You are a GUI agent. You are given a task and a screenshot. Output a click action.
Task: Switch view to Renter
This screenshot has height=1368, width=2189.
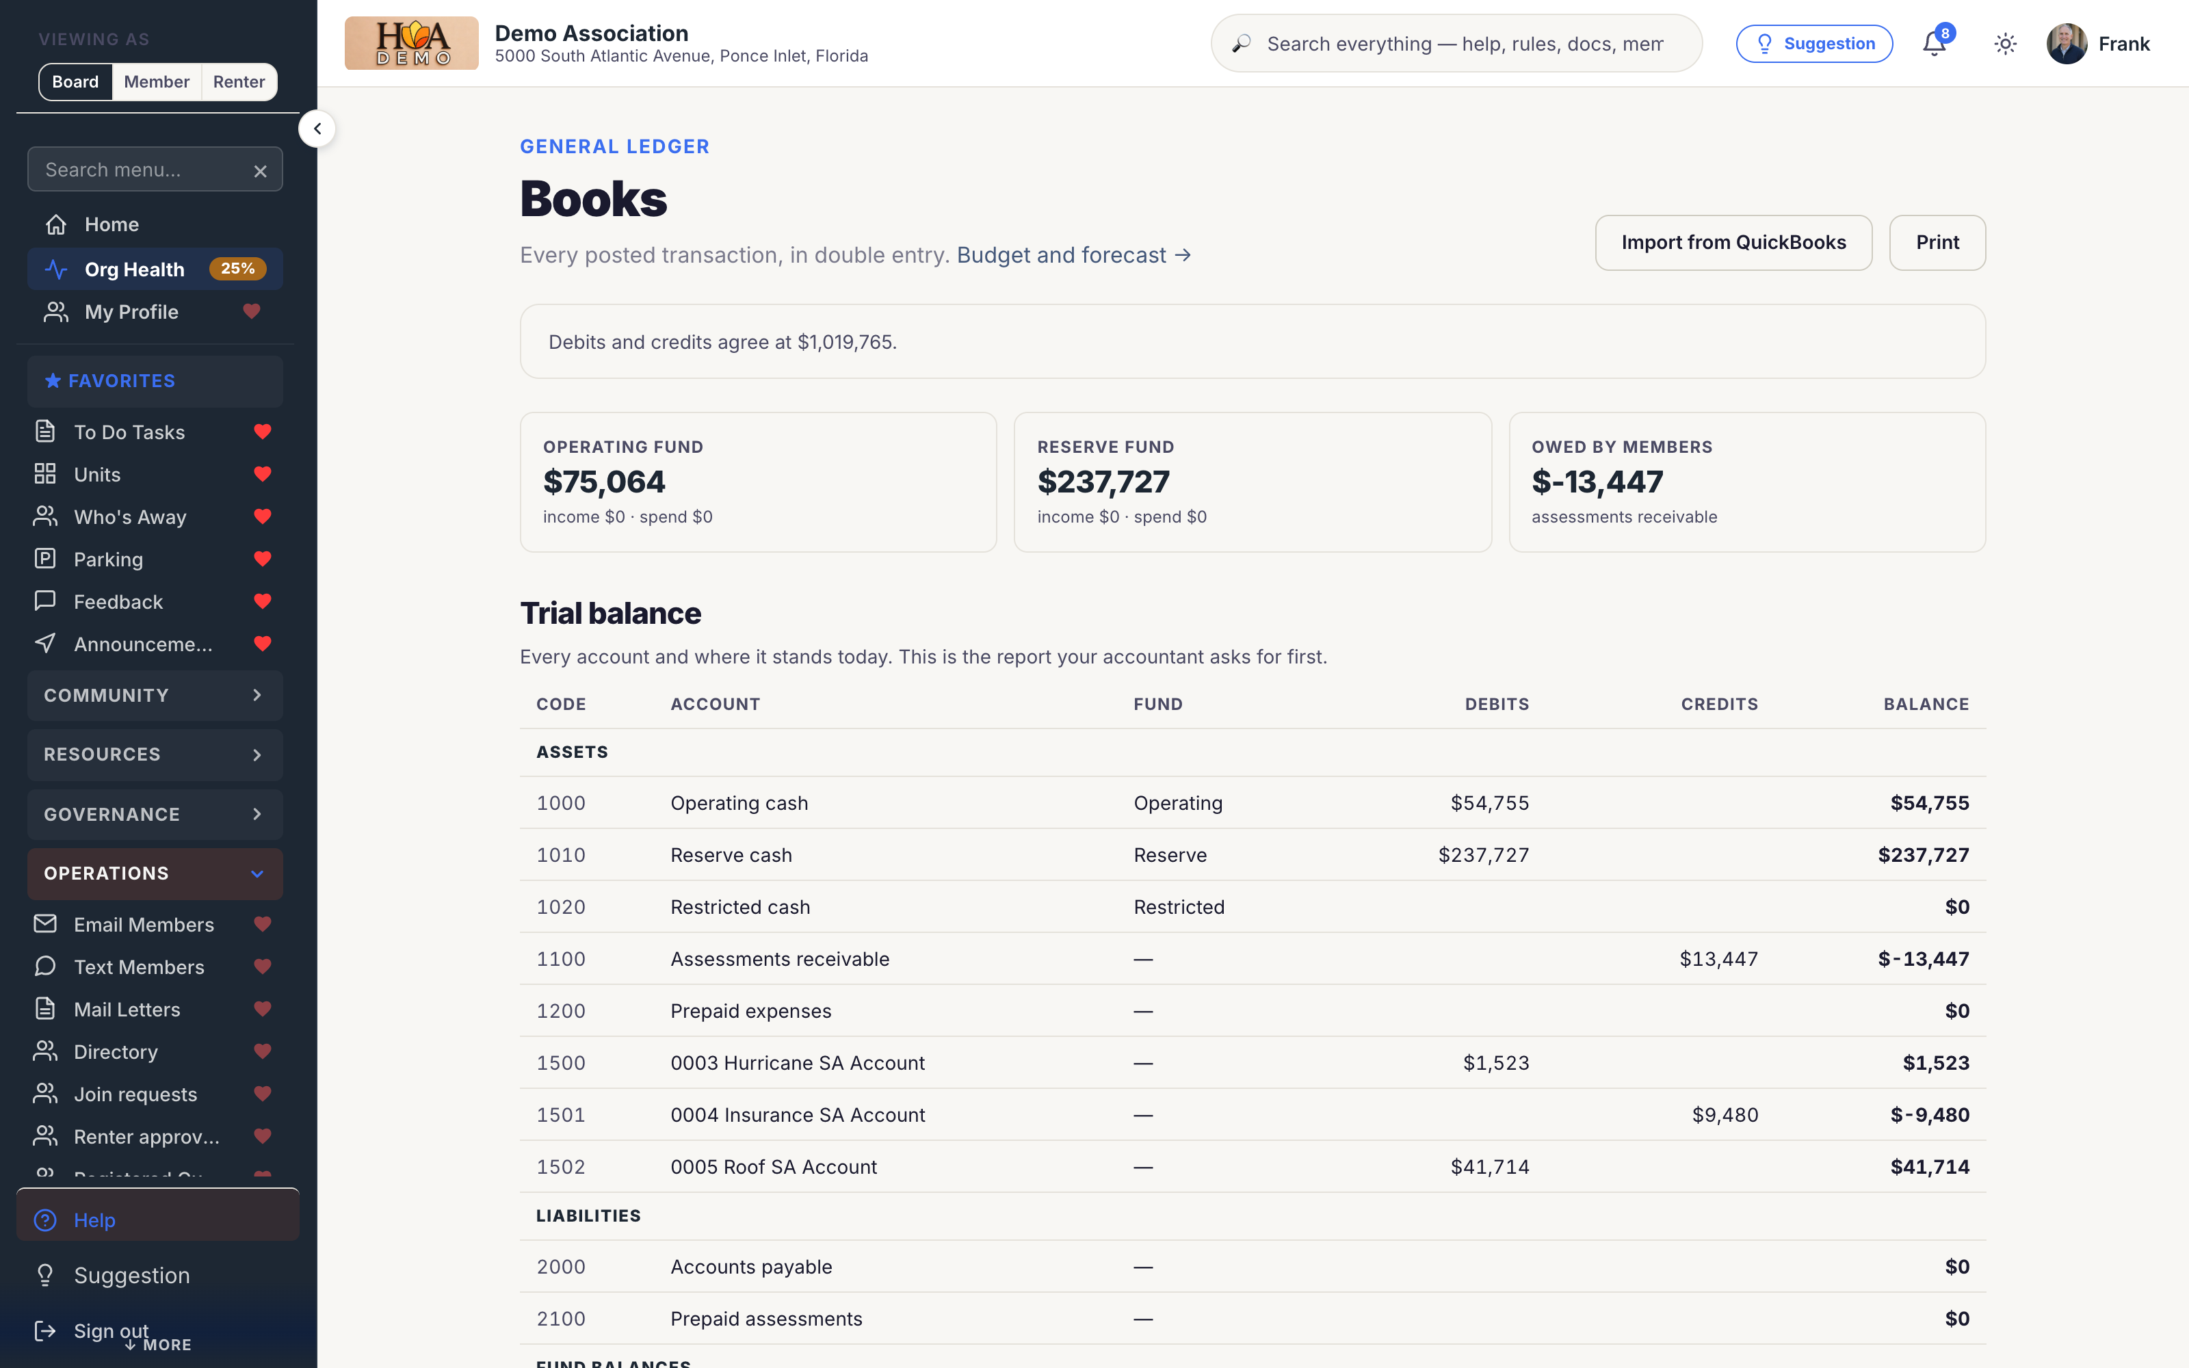click(239, 81)
